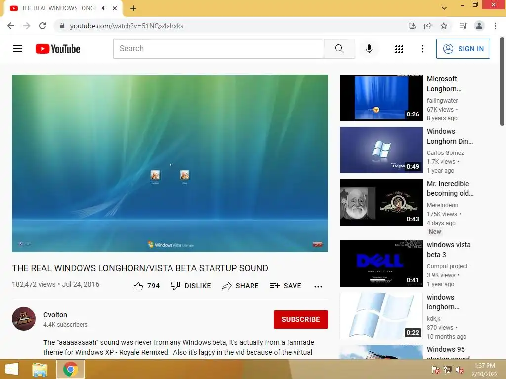Visit Merelodeon channel text
This screenshot has width=506, height=379.
tap(442, 205)
